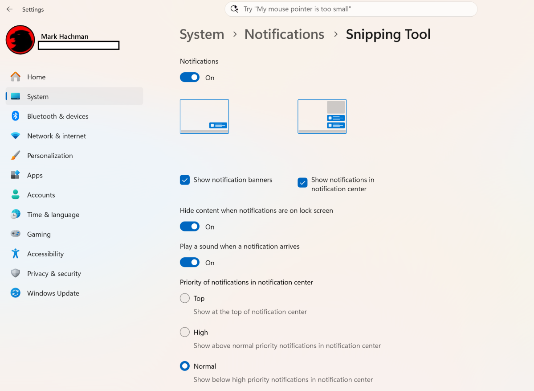Open Windows Update settings
The height and width of the screenshot is (391, 534).
pos(74,293)
